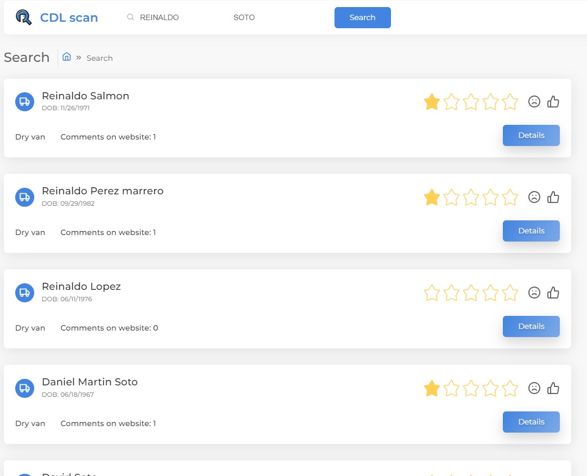Click thumbs up icon for Reinaldo Lopez
587x476 pixels.
click(x=553, y=293)
